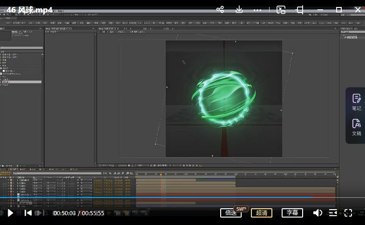Toggle subtitles with the 字幕 button
The width and height of the screenshot is (365, 225).
click(x=292, y=213)
